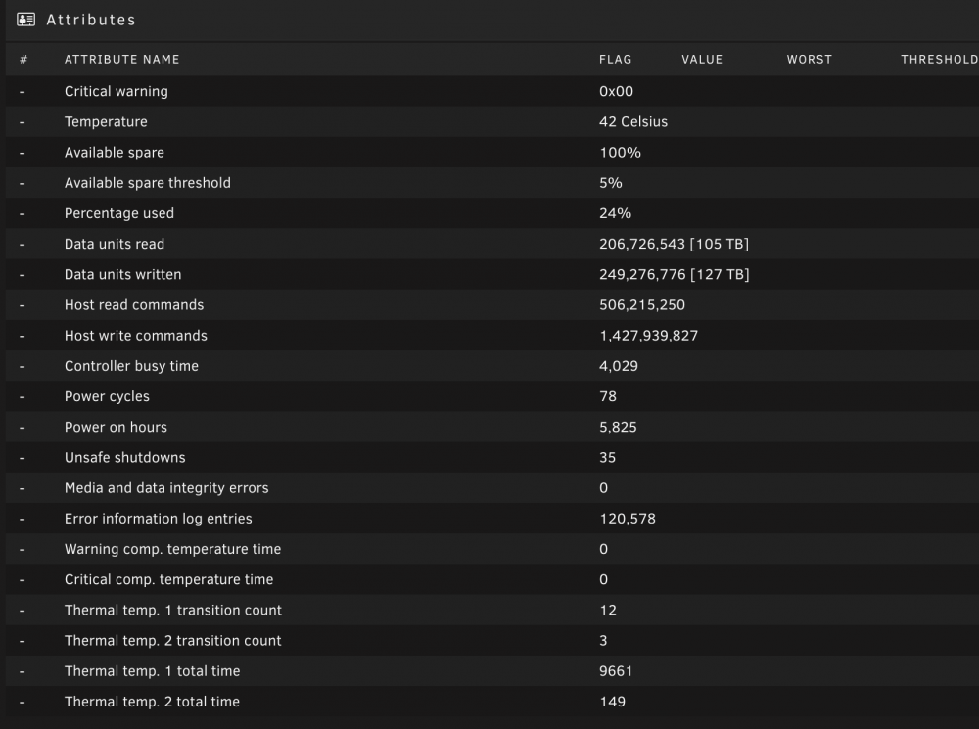
Task: Click the # column header
Action: pyautogui.click(x=23, y=60)
